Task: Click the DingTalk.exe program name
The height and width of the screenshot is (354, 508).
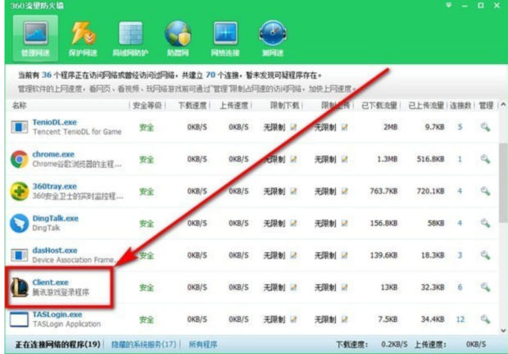Action: pos(55,219)
